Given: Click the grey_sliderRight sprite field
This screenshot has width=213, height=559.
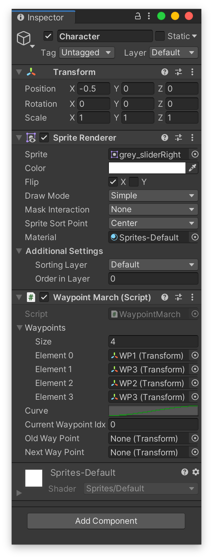Looking at the screenshot, I should point(149,154).
